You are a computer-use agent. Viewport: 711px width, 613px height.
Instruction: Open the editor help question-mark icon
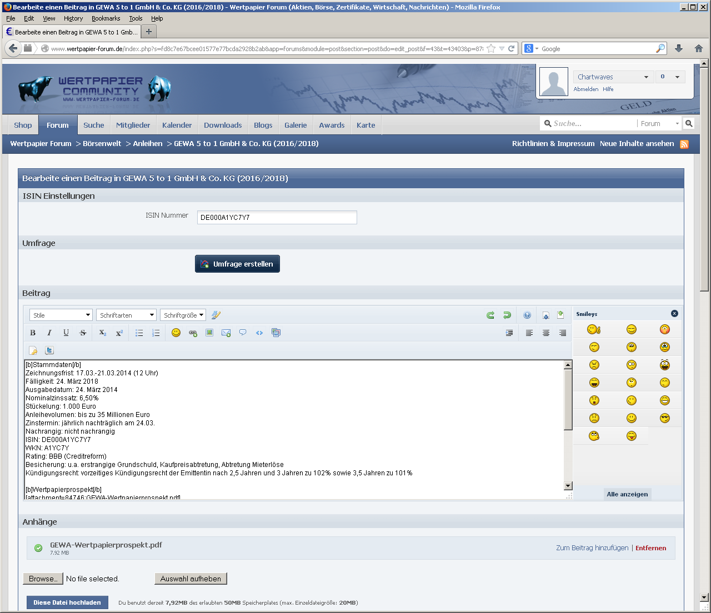point(527,315)
